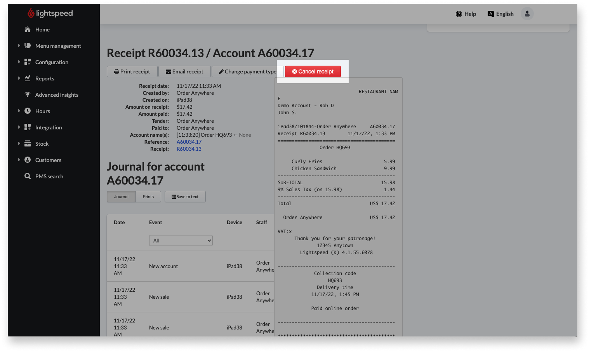Image resolution: width=589 pixels, height=352 pixels.
Task: Expand the Customers arrow
Action: [19, 160]
